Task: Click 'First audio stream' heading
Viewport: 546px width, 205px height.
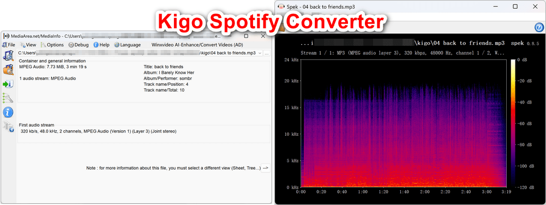Action: 37,125
